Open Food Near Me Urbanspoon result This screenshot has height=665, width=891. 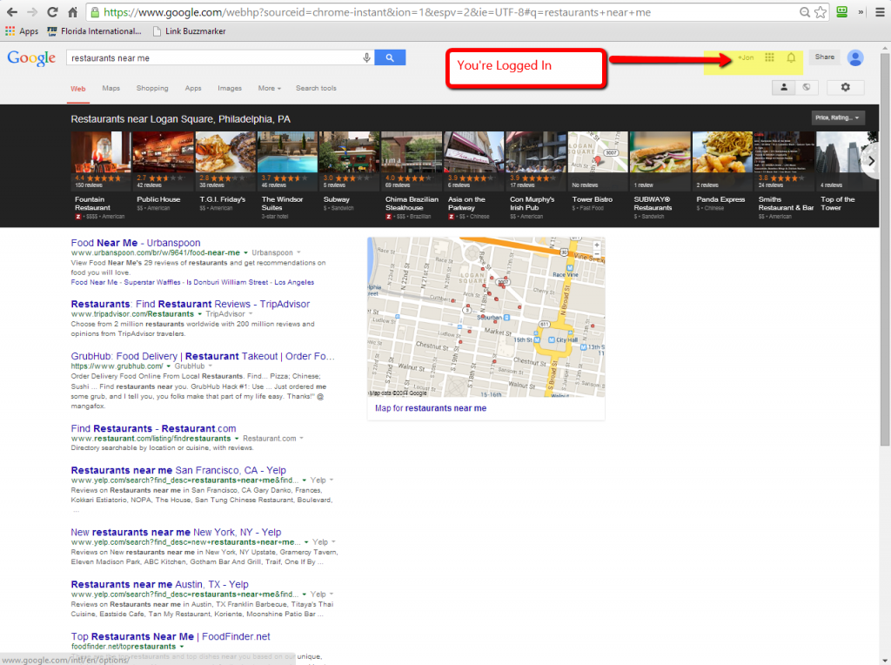(x=135, y=243)
